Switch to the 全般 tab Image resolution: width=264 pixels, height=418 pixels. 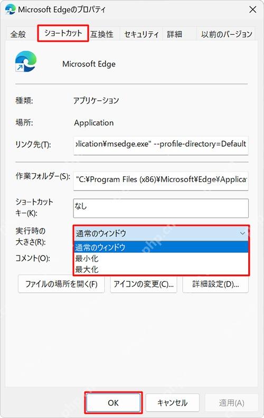tap(18, 34)
